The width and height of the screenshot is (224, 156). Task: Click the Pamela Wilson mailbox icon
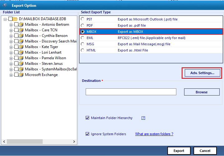(21, 58)
